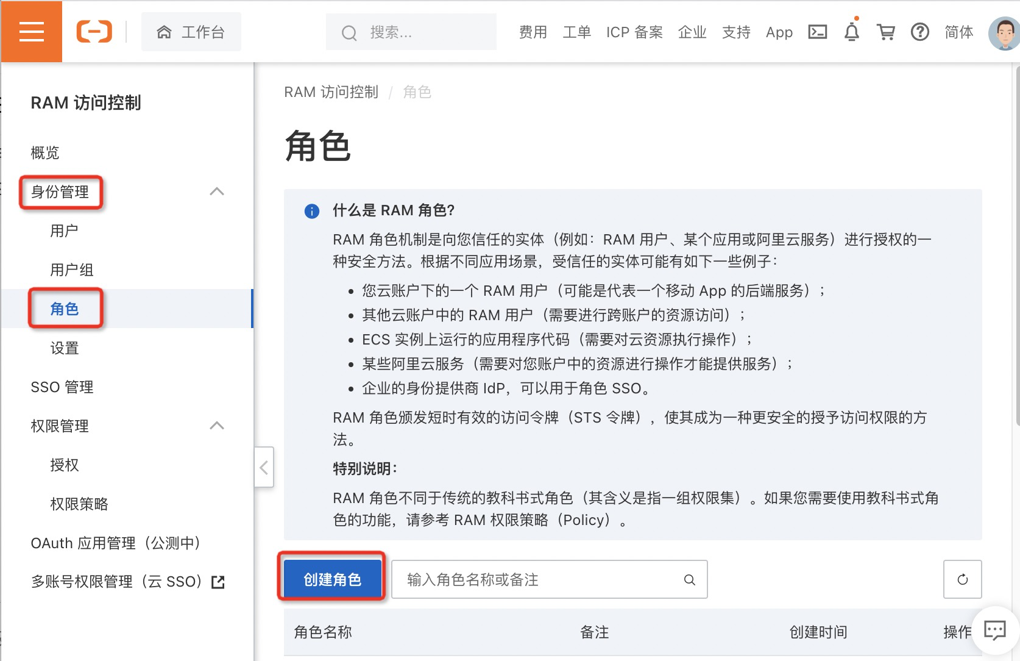This screenshot has width=1020, height=661.
Task: Click the 输入角色名称或备注 search field
Action: [x=549, y=579]
